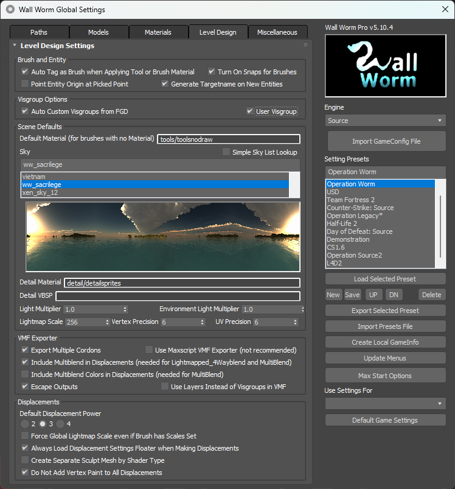
Task: Click the Delete preset button
Action: point(432,295)
